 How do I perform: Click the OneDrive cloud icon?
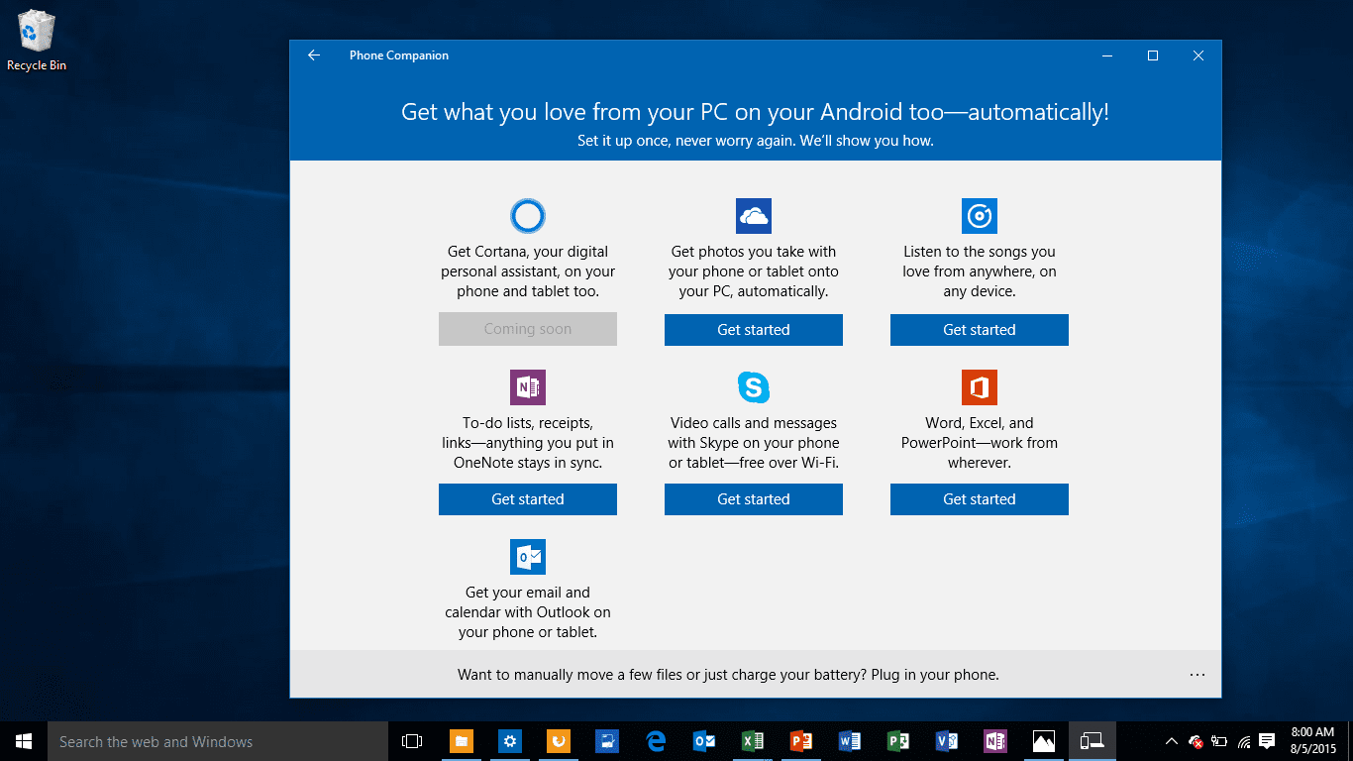(754, 216)
